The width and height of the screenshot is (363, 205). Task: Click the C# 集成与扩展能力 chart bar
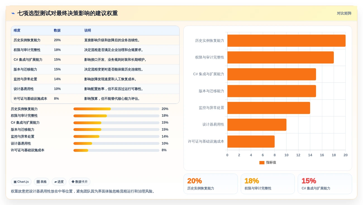pos(272,74)
